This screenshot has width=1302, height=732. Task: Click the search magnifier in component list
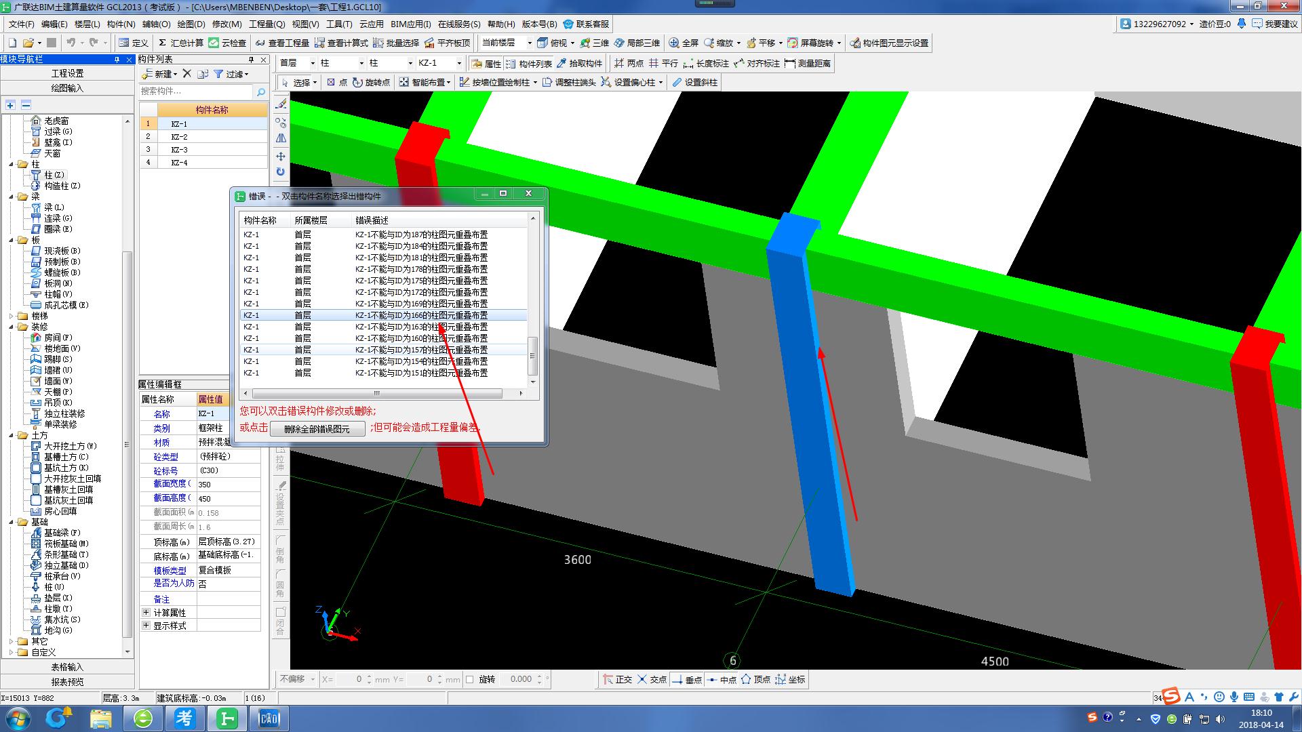[260, 91]
